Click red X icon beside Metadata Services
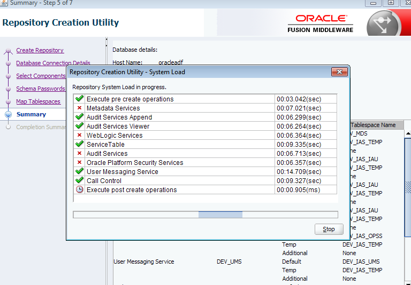Screen dimensions: 411x285 pos(80,108)
